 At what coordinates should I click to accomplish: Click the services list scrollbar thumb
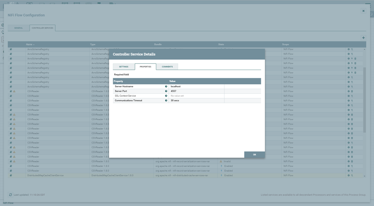click(365, 100)
